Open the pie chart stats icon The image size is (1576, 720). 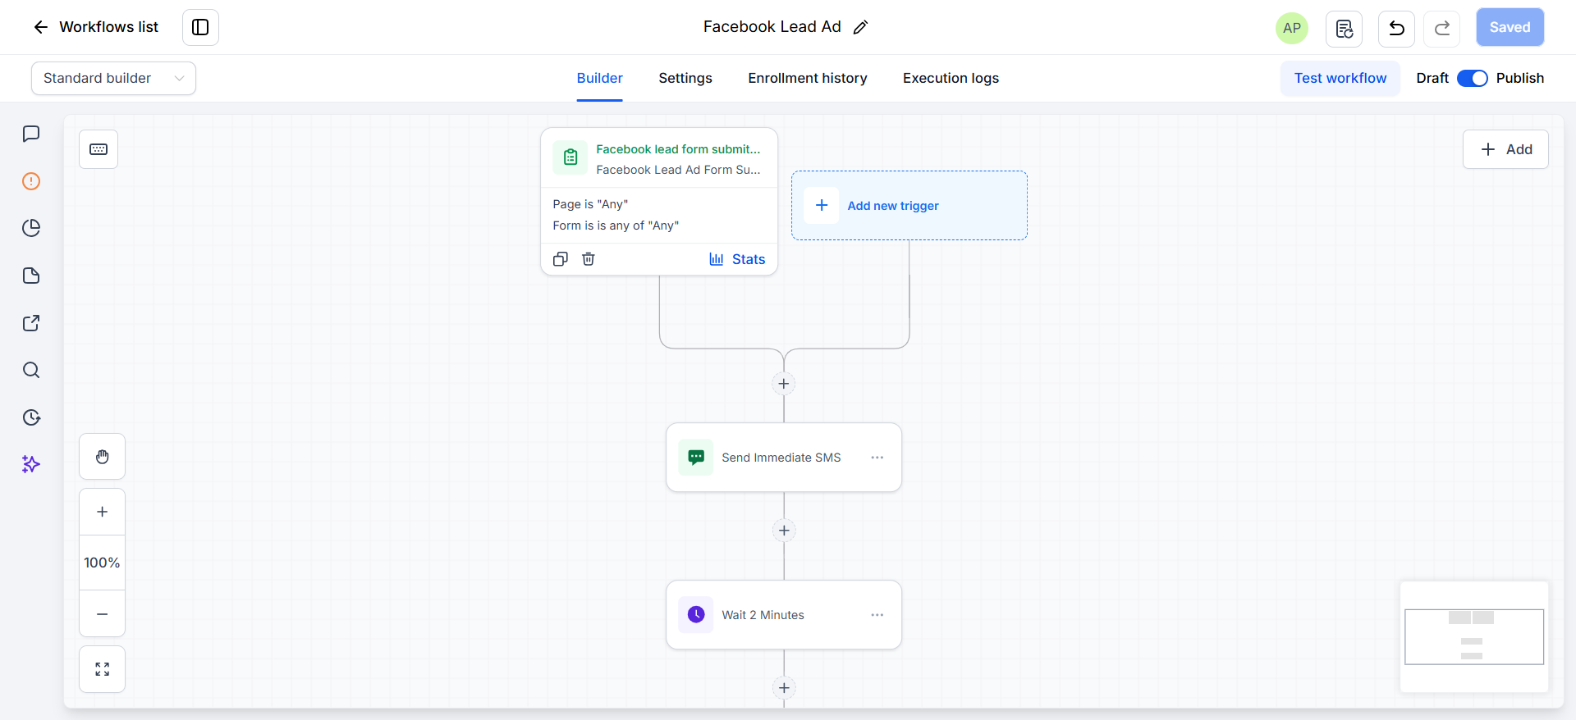[31, 228]
